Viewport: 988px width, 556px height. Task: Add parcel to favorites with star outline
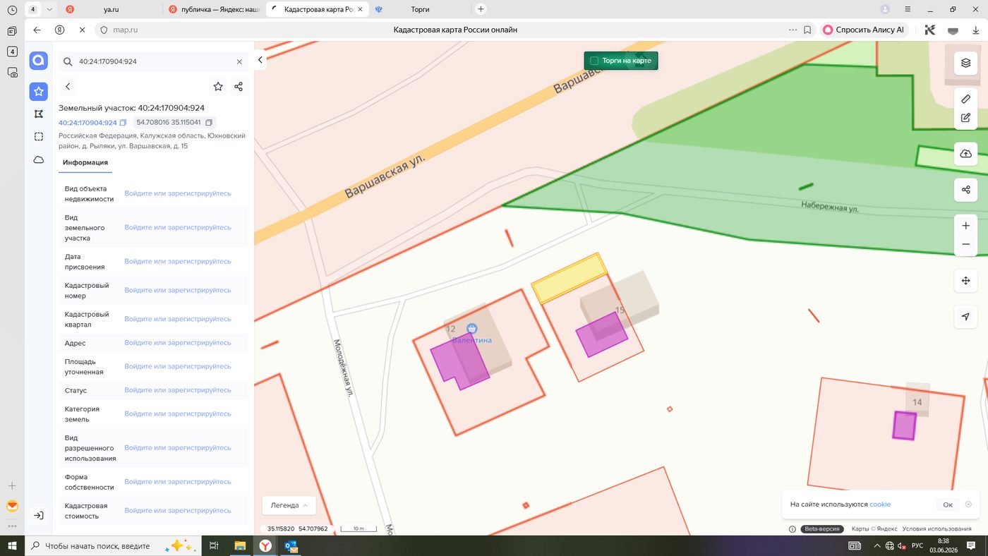click(218, 86)
